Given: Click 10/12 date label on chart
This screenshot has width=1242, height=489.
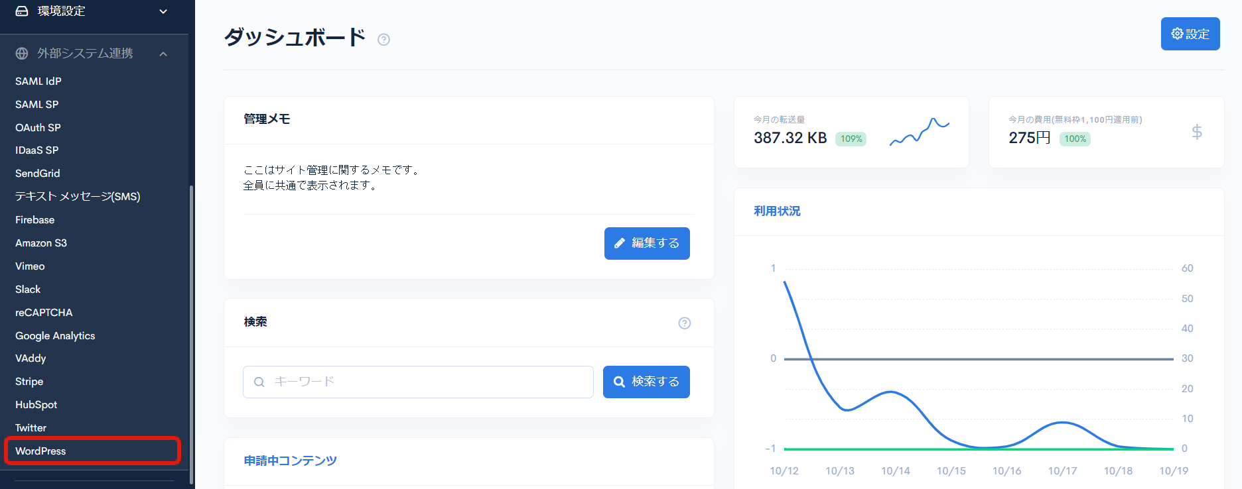Looking at the screenshot, I should click(784, 470).
